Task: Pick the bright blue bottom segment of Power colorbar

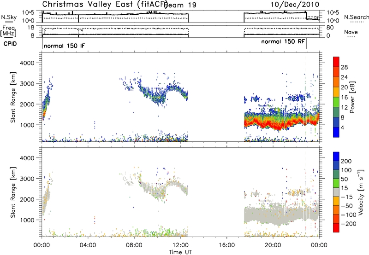Action: 336,132
